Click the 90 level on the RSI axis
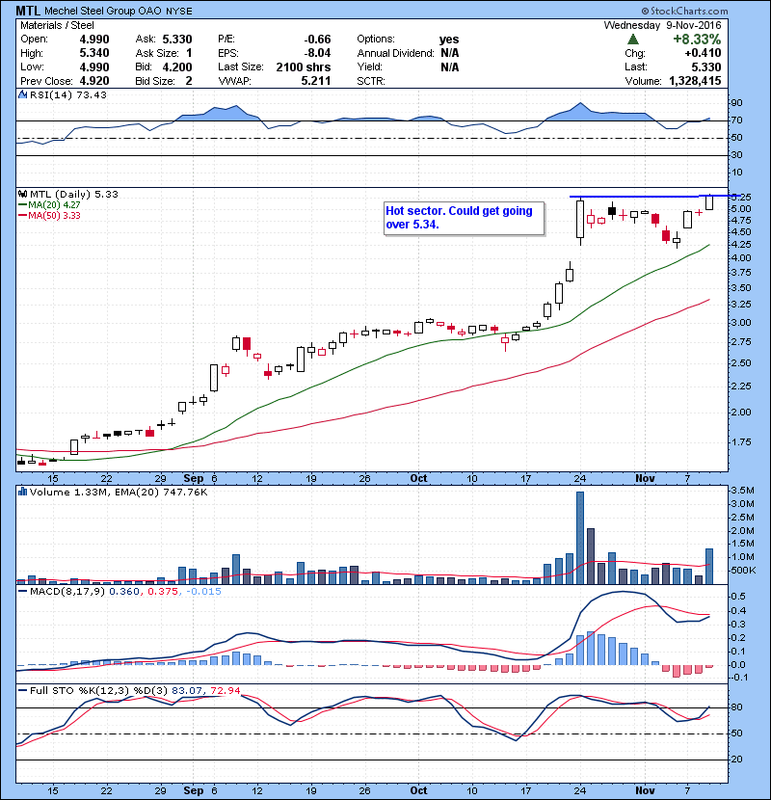 pyautogui.click(x=736, y=102)
